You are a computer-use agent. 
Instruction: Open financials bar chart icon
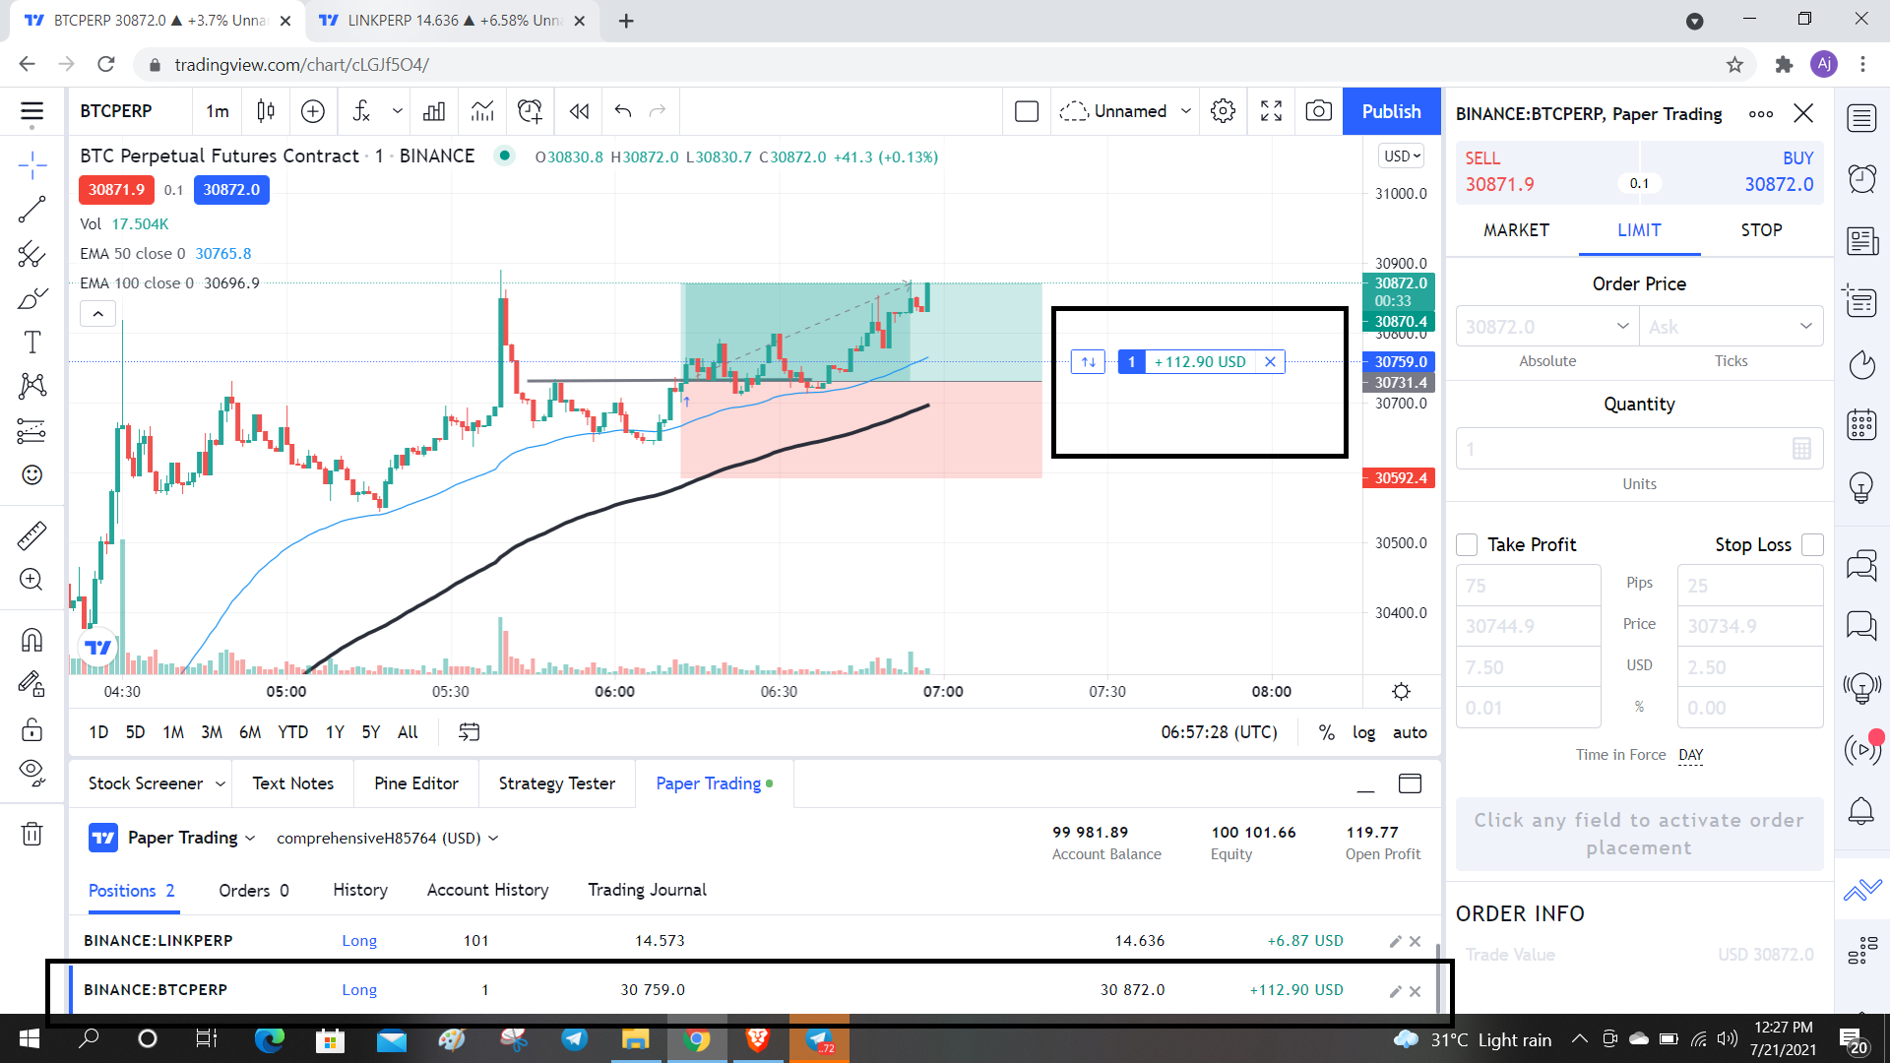tap(434, 111)
